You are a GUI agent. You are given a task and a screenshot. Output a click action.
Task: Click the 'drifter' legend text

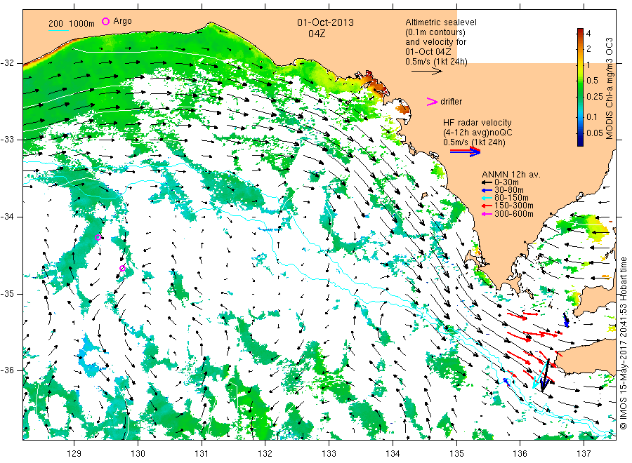tap(451, 102)
